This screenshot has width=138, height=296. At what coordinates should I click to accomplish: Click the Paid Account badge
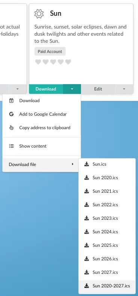[50, 51]
